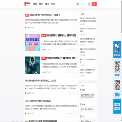The image size is (122, 122).
Task: Open the virus image thumbnail
Action: [x=33, y=65]
